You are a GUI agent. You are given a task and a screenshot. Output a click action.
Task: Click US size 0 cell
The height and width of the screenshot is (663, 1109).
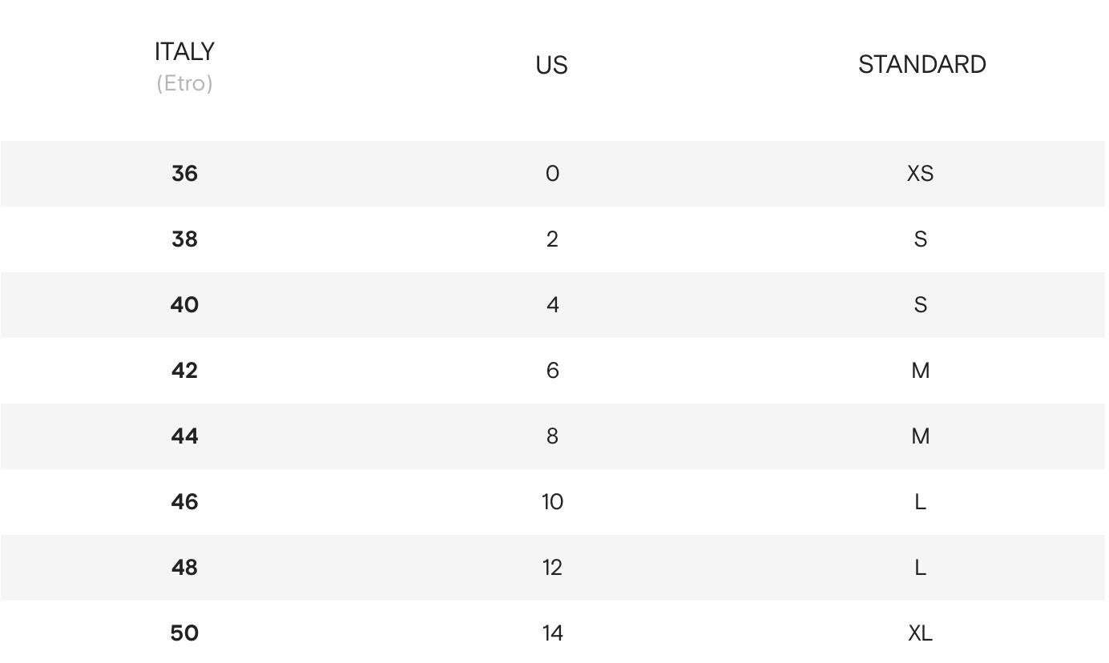[552, 174]
